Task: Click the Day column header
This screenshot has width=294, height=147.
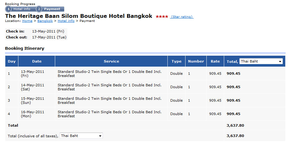Action: pyautogui.click(x=12, y=61)
